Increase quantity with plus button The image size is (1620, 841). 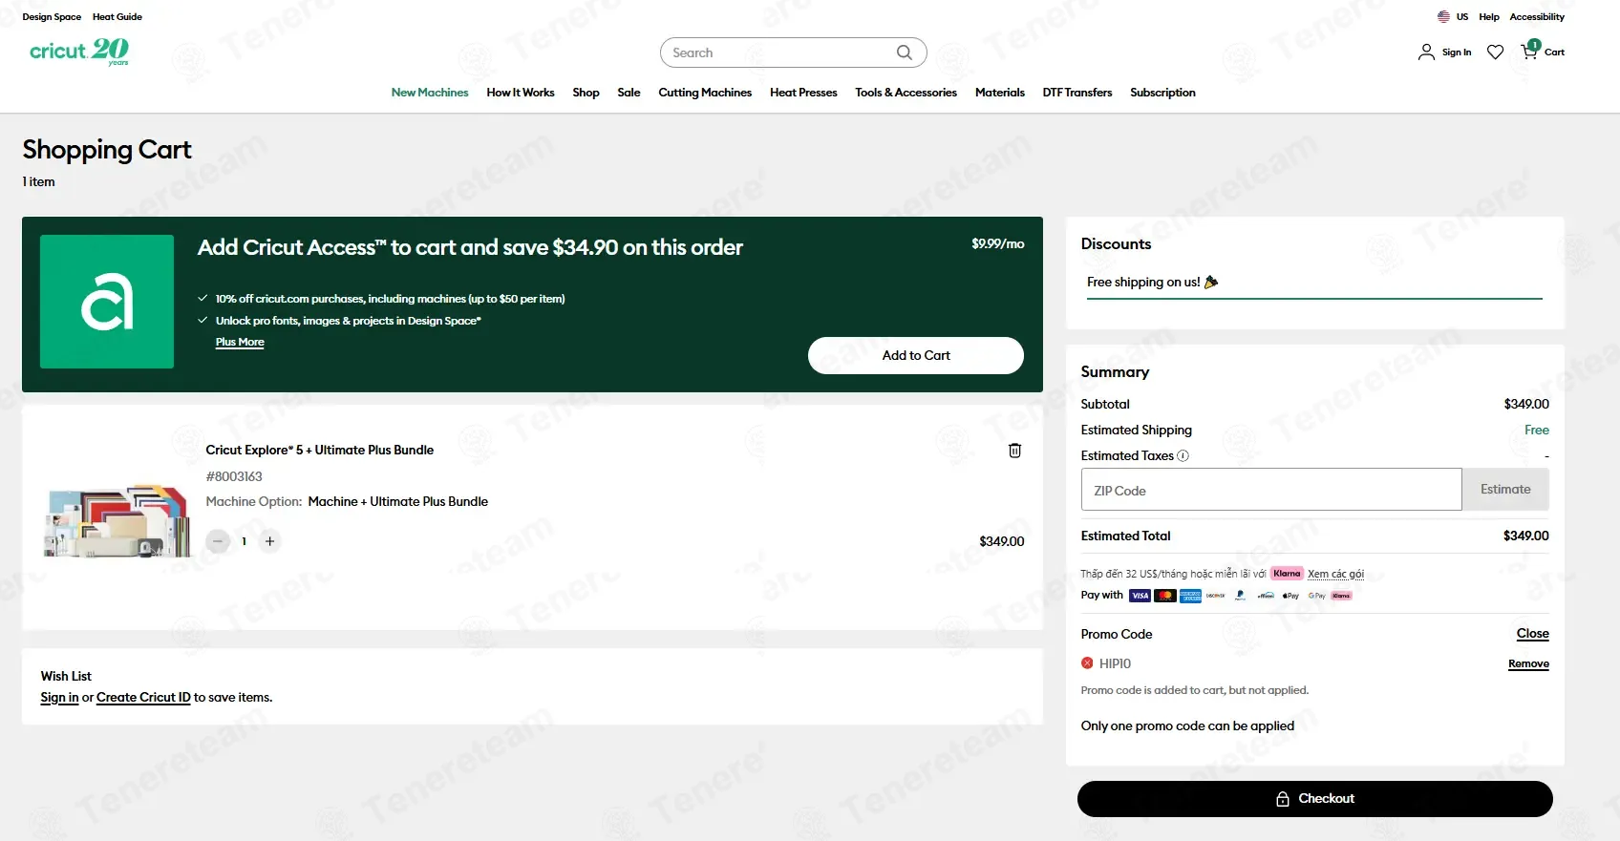pyautogui.click(x=270, y=541)
